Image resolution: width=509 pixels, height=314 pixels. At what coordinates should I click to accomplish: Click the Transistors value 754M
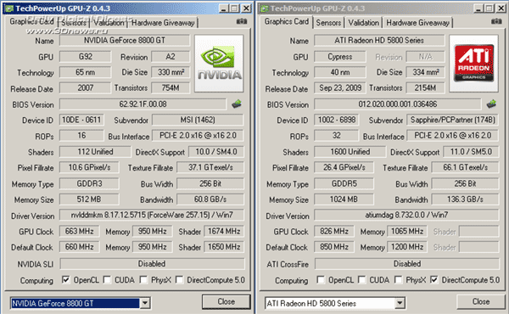171,87
